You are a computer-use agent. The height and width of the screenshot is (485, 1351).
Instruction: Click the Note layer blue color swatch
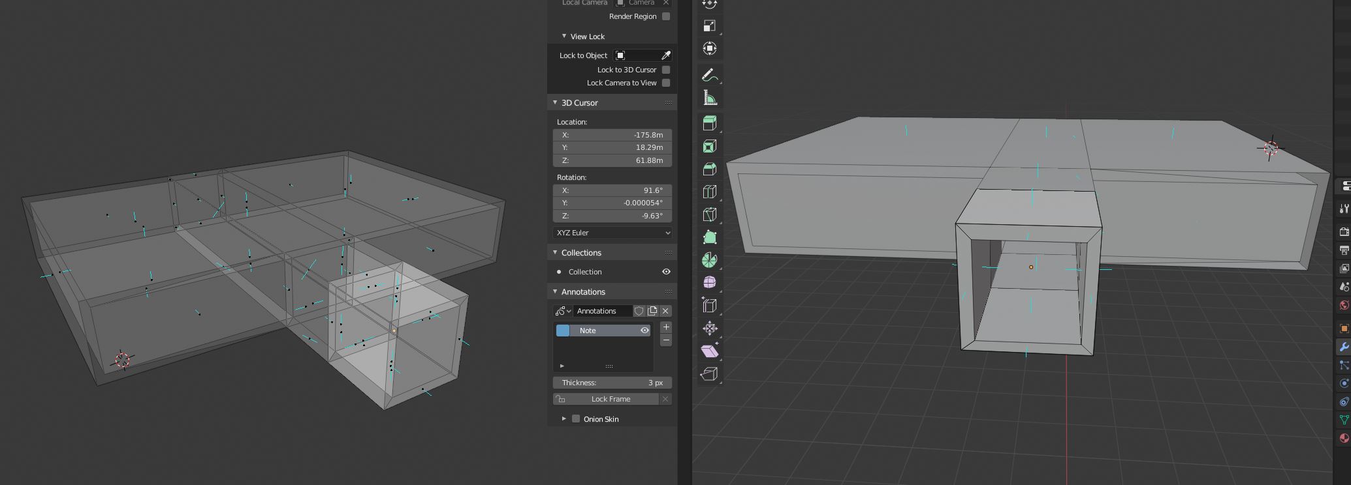tap(563, 331)
